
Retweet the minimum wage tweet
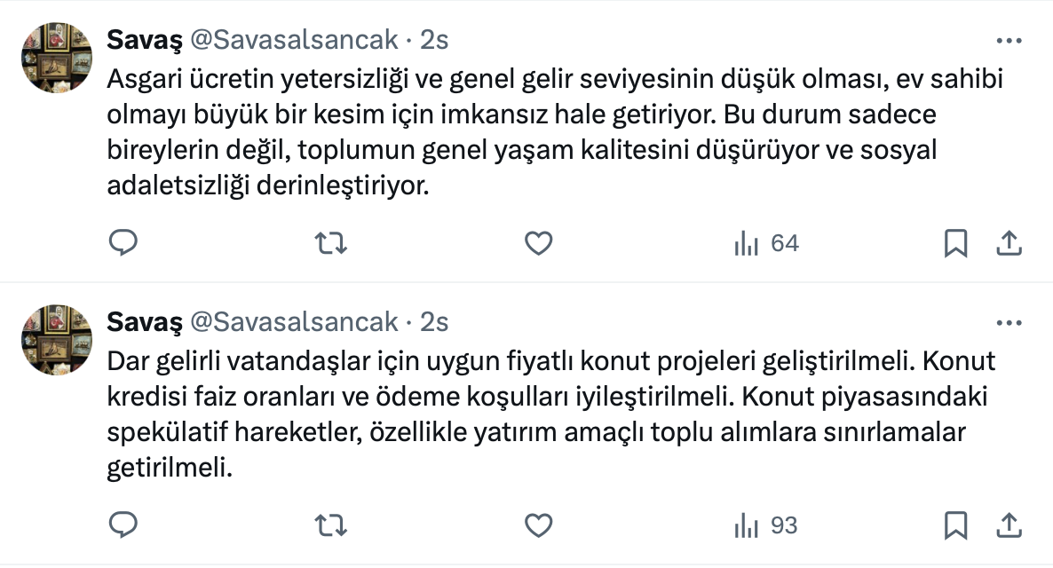coord(331,243)
